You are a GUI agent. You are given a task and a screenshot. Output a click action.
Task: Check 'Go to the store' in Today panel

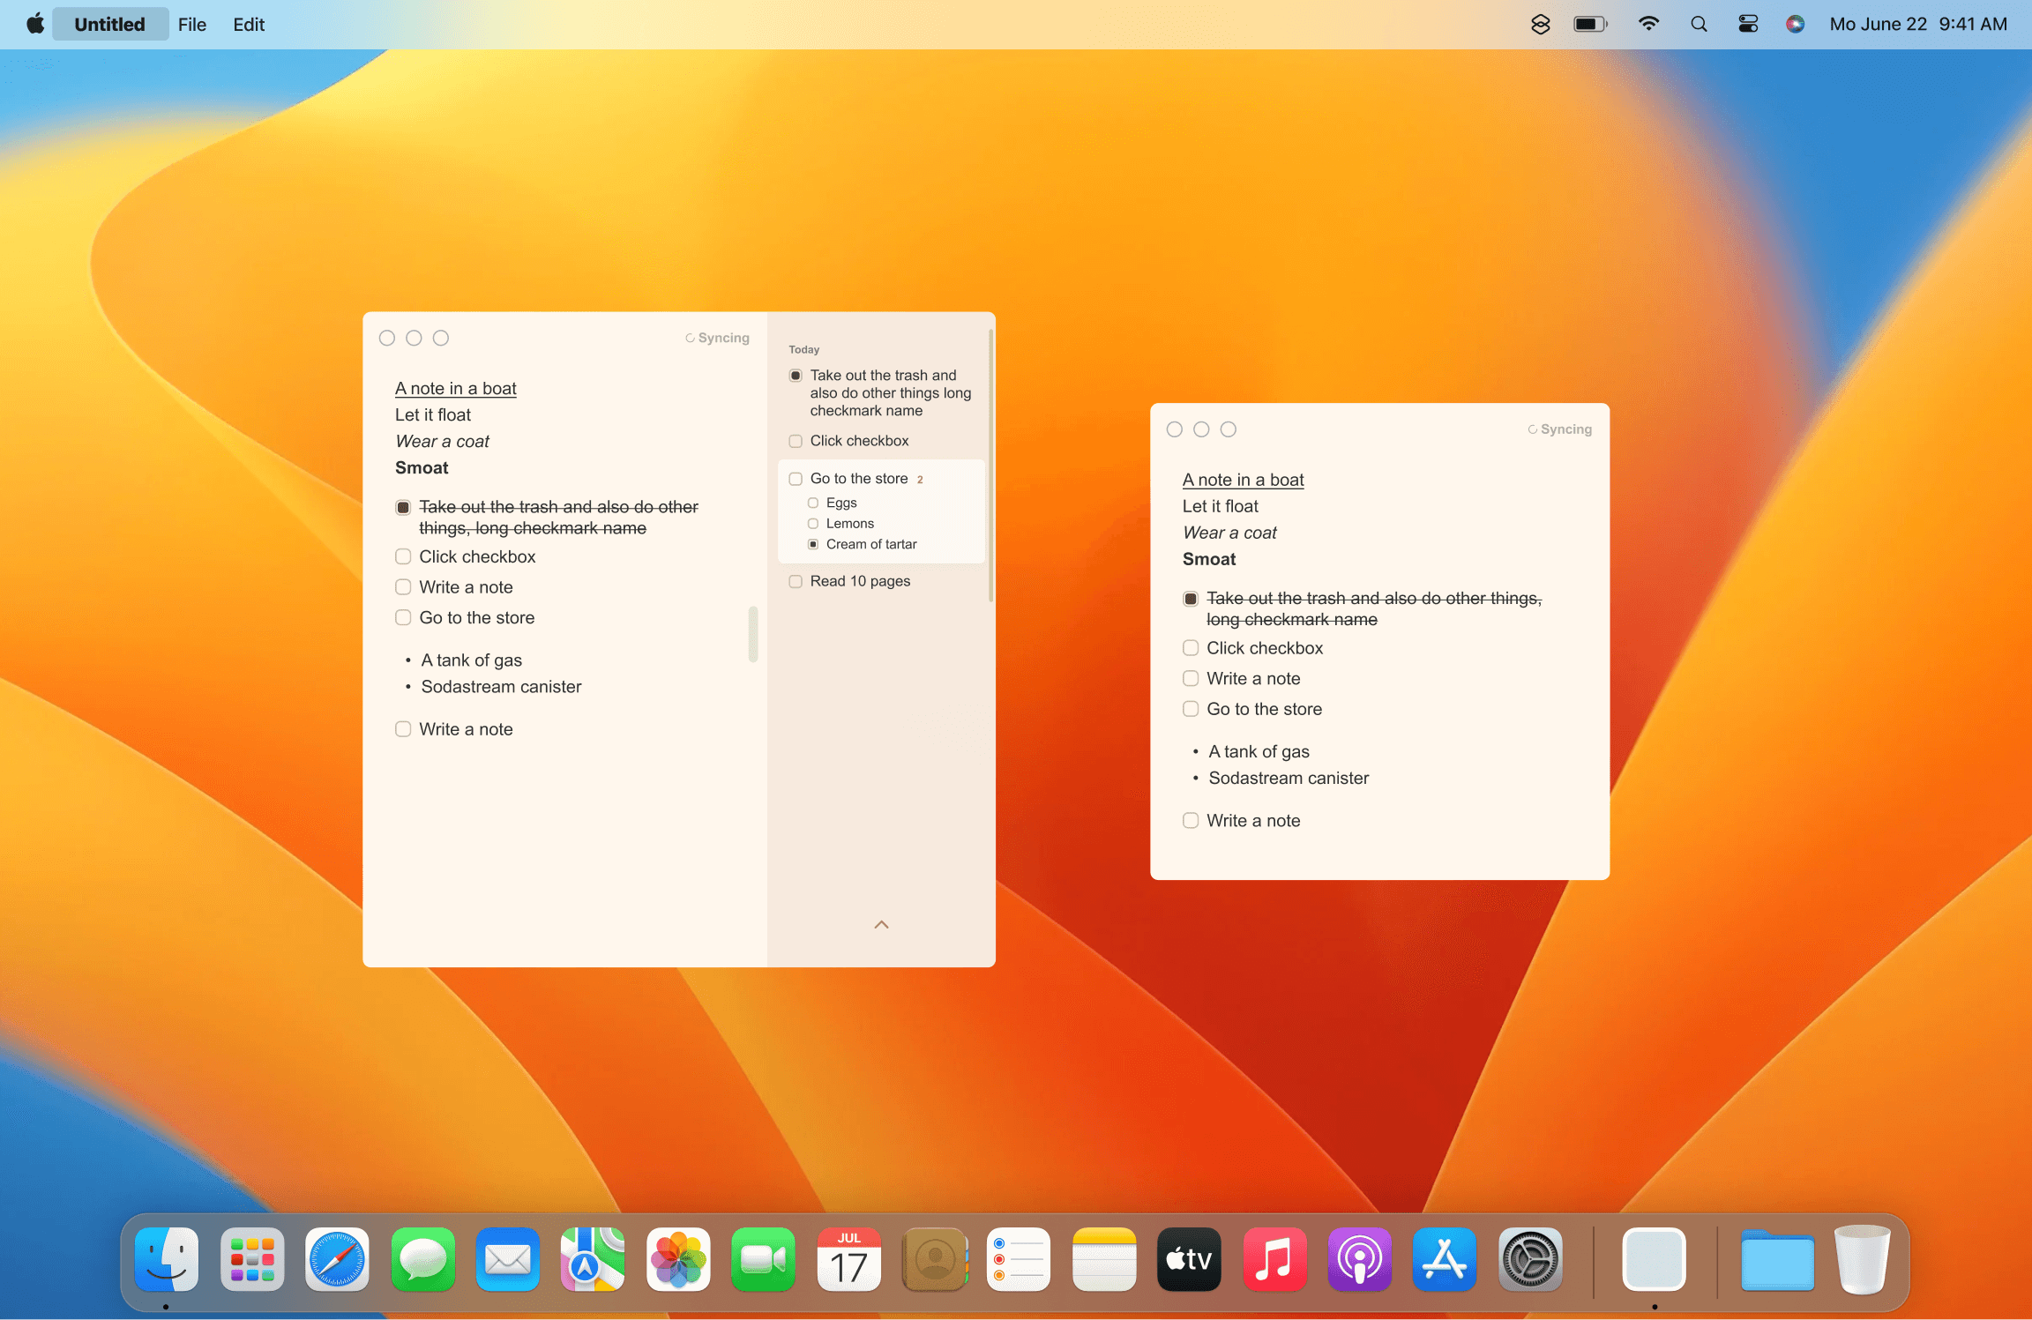pos(796,479)
